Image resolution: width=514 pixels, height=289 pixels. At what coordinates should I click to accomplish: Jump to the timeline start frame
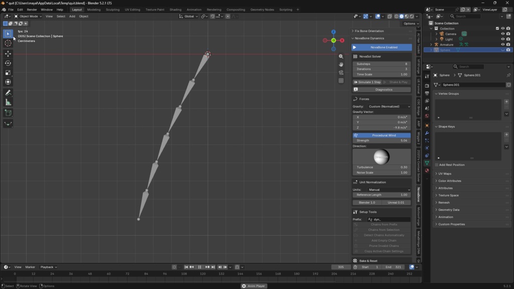coord(186,267)
